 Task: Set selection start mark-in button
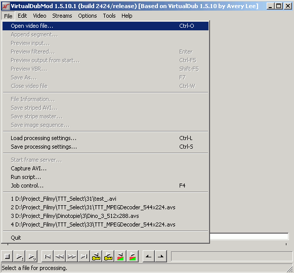tap(149, 256)
